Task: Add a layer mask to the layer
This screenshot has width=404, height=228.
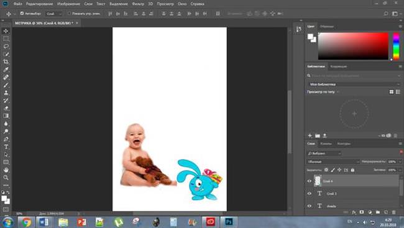Action: click(362, 212)
